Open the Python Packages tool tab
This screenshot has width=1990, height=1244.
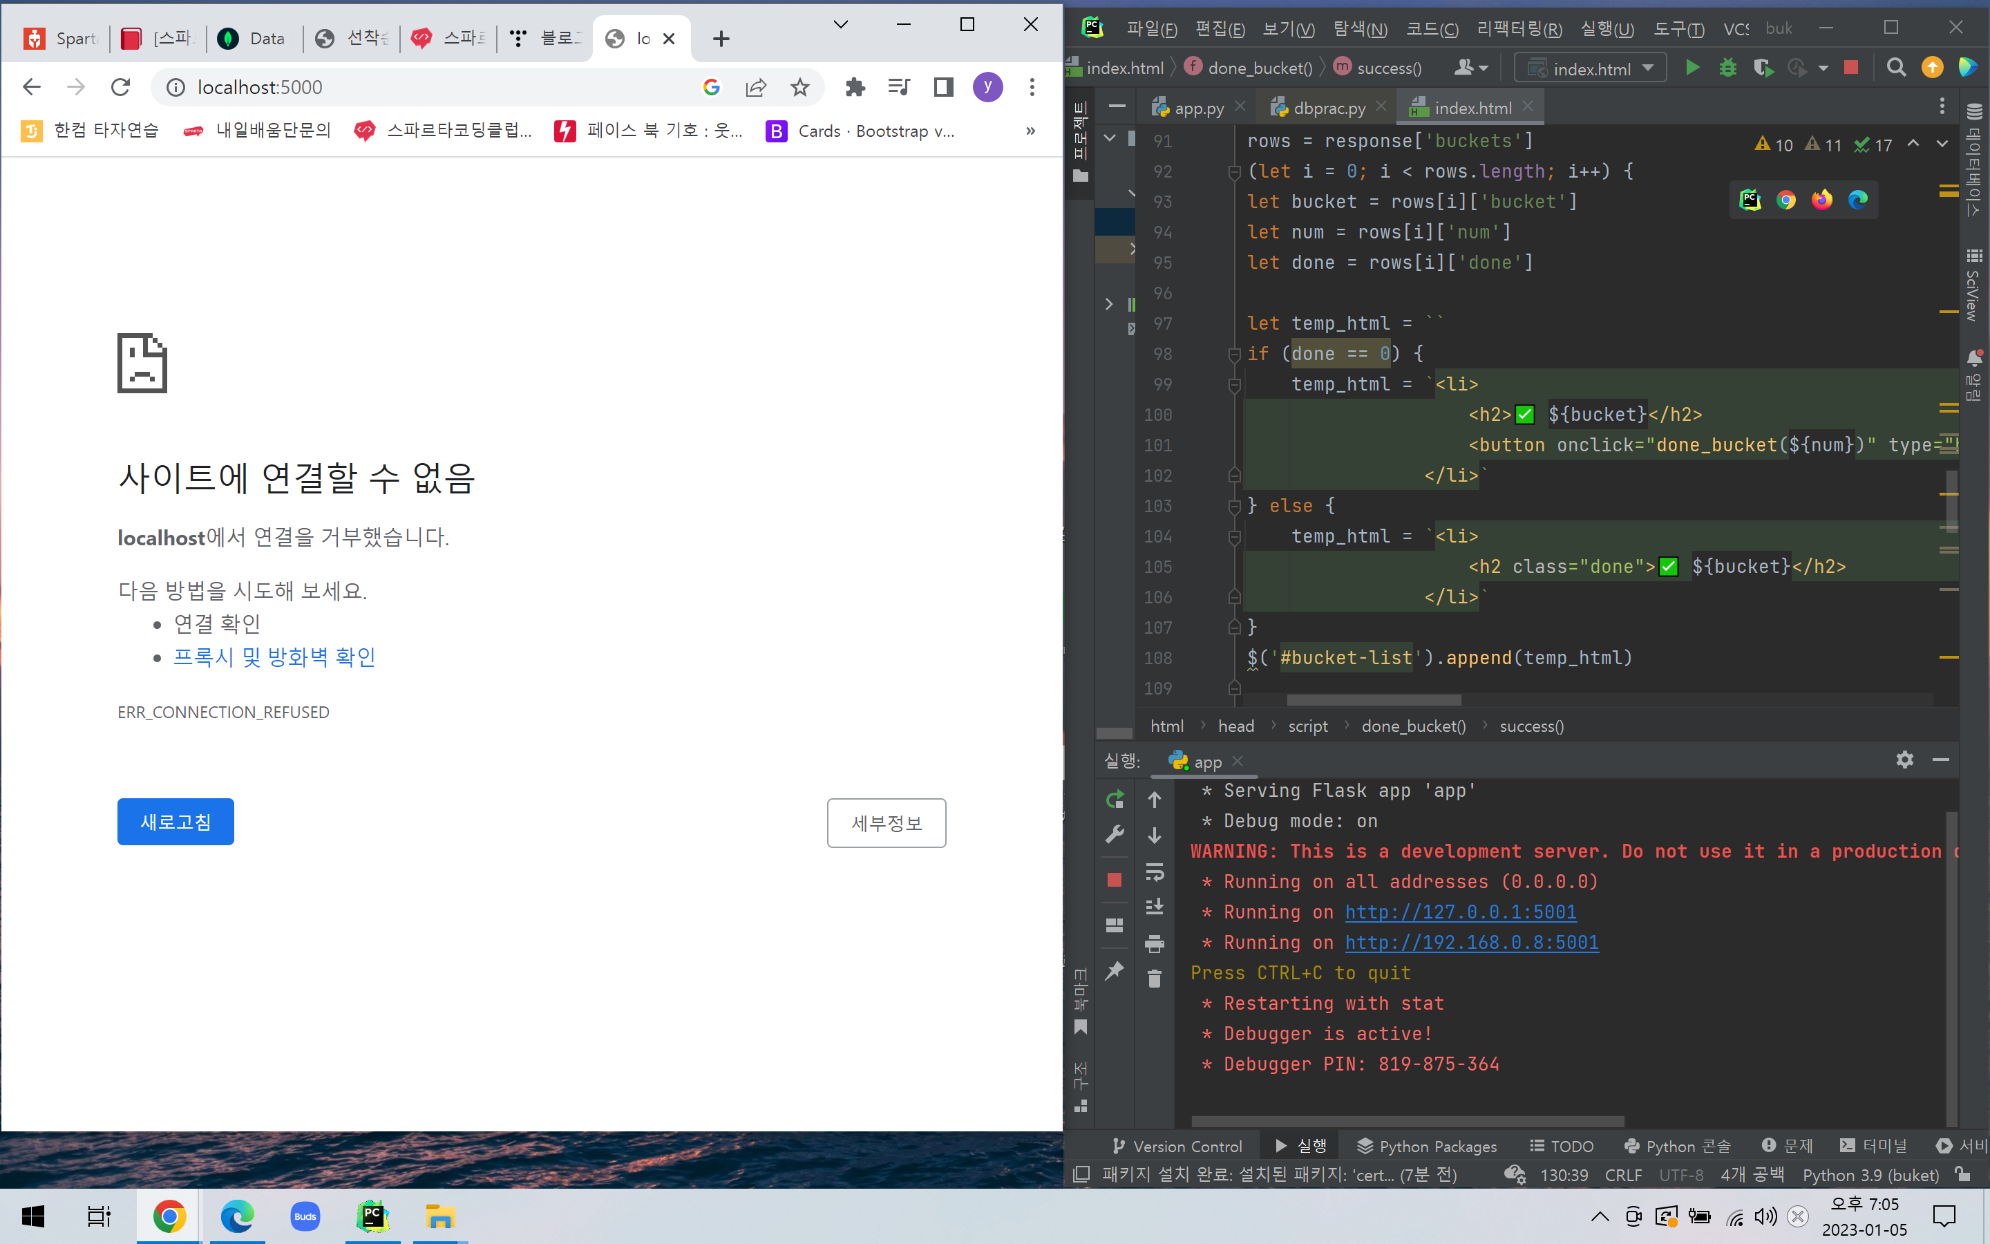pyautogui.click(x=1427, y=1146)
